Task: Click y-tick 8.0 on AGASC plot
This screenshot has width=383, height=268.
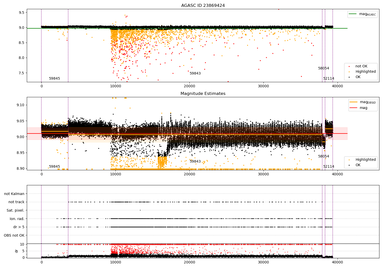Action: [21, 58]
